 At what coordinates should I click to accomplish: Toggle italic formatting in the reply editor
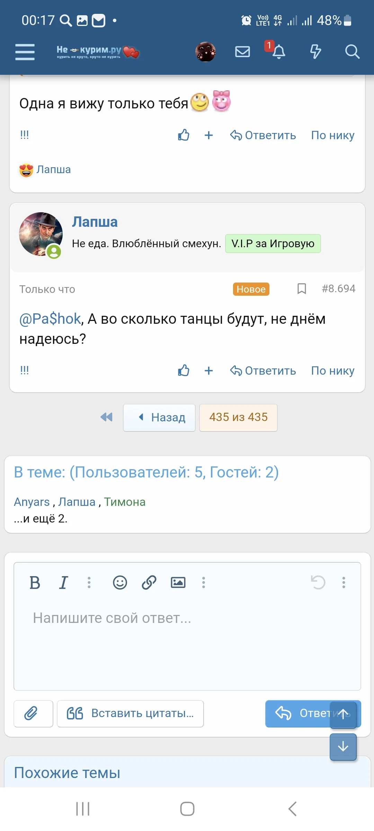(x=63, y=582)
